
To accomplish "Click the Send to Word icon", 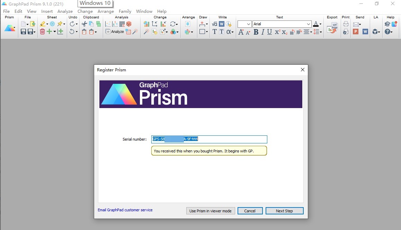I will click(x=365, y=32).
